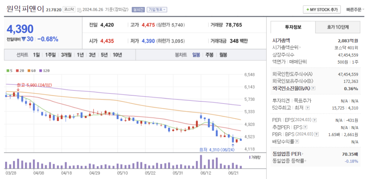Switch to 호가10단계 tab

click(x=338, y=27)
